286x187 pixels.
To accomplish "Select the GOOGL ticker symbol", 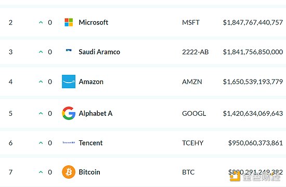I will coord(194,113).
